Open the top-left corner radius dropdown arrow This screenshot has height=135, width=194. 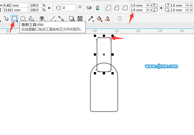148,5
